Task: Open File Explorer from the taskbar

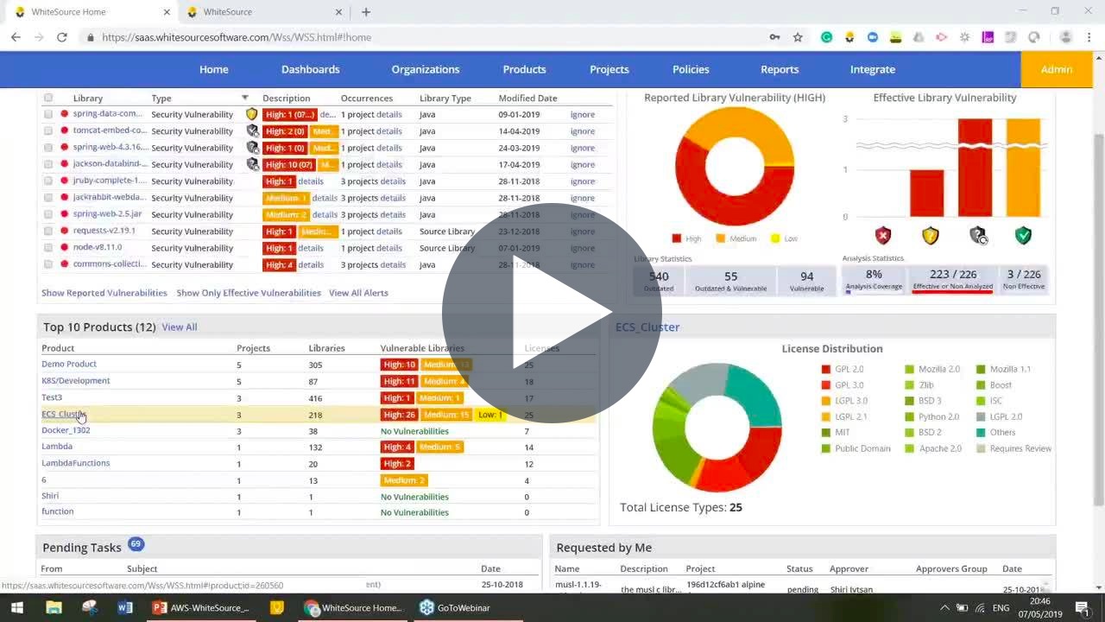Action: [x=53, y=607]
